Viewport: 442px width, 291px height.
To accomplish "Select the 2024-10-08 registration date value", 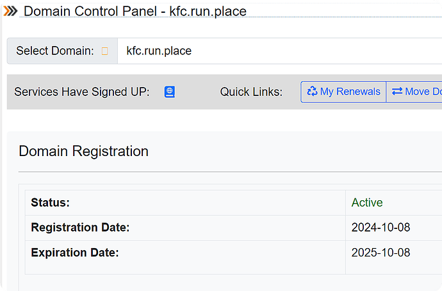I will [x=381, y=228].
